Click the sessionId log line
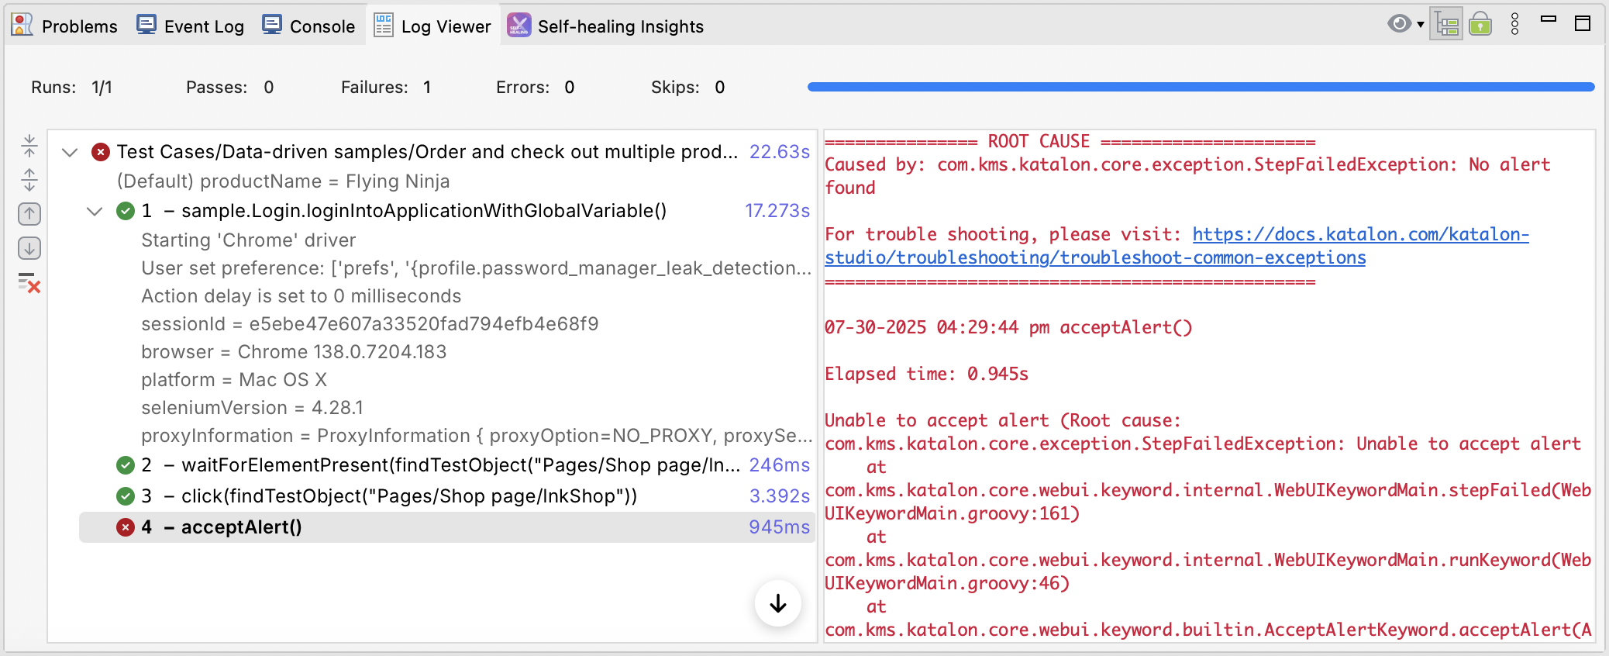 [x=370, y=324]
